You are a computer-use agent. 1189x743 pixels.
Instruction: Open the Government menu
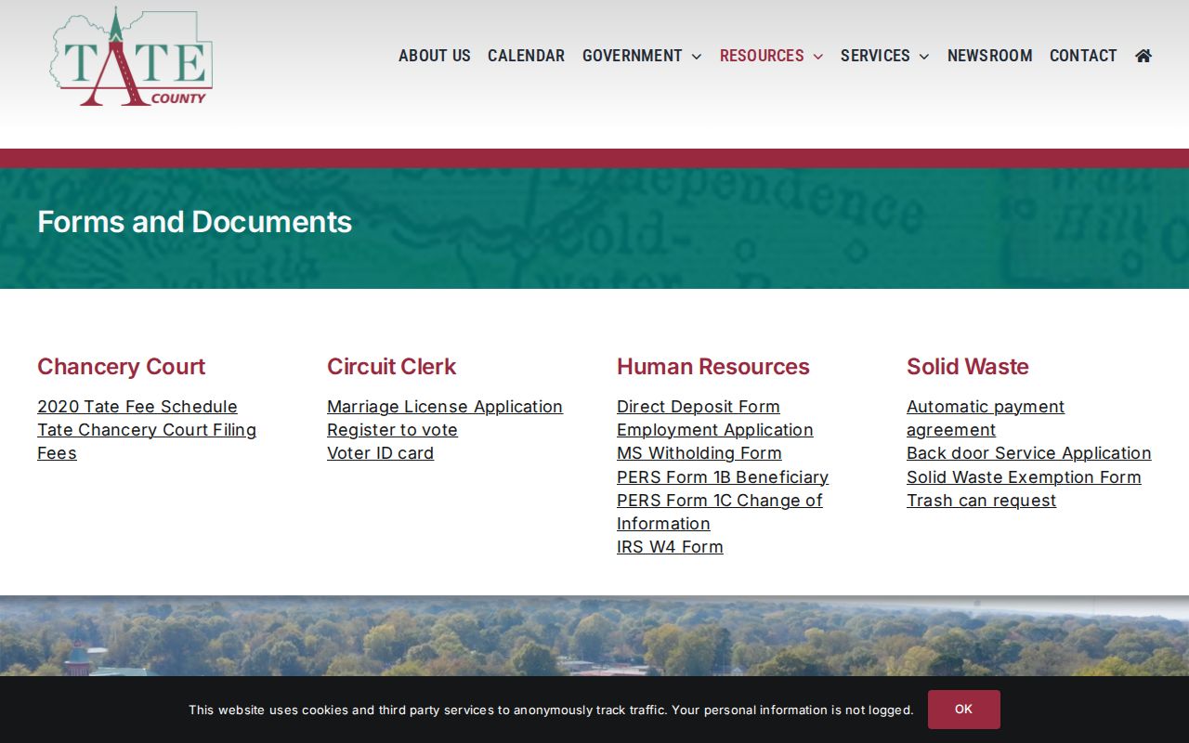[633, 56]
